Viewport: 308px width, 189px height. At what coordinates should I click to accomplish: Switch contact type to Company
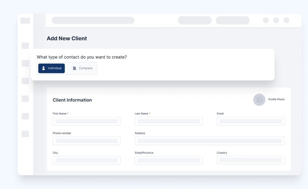pyautogui.click(x=82, y=68)
